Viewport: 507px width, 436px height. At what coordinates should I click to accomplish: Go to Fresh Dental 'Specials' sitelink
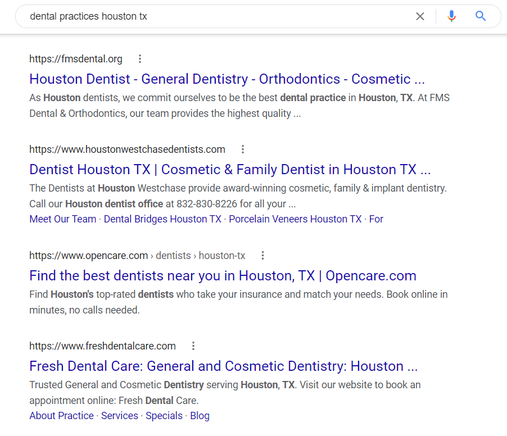[x=164, y=416]
